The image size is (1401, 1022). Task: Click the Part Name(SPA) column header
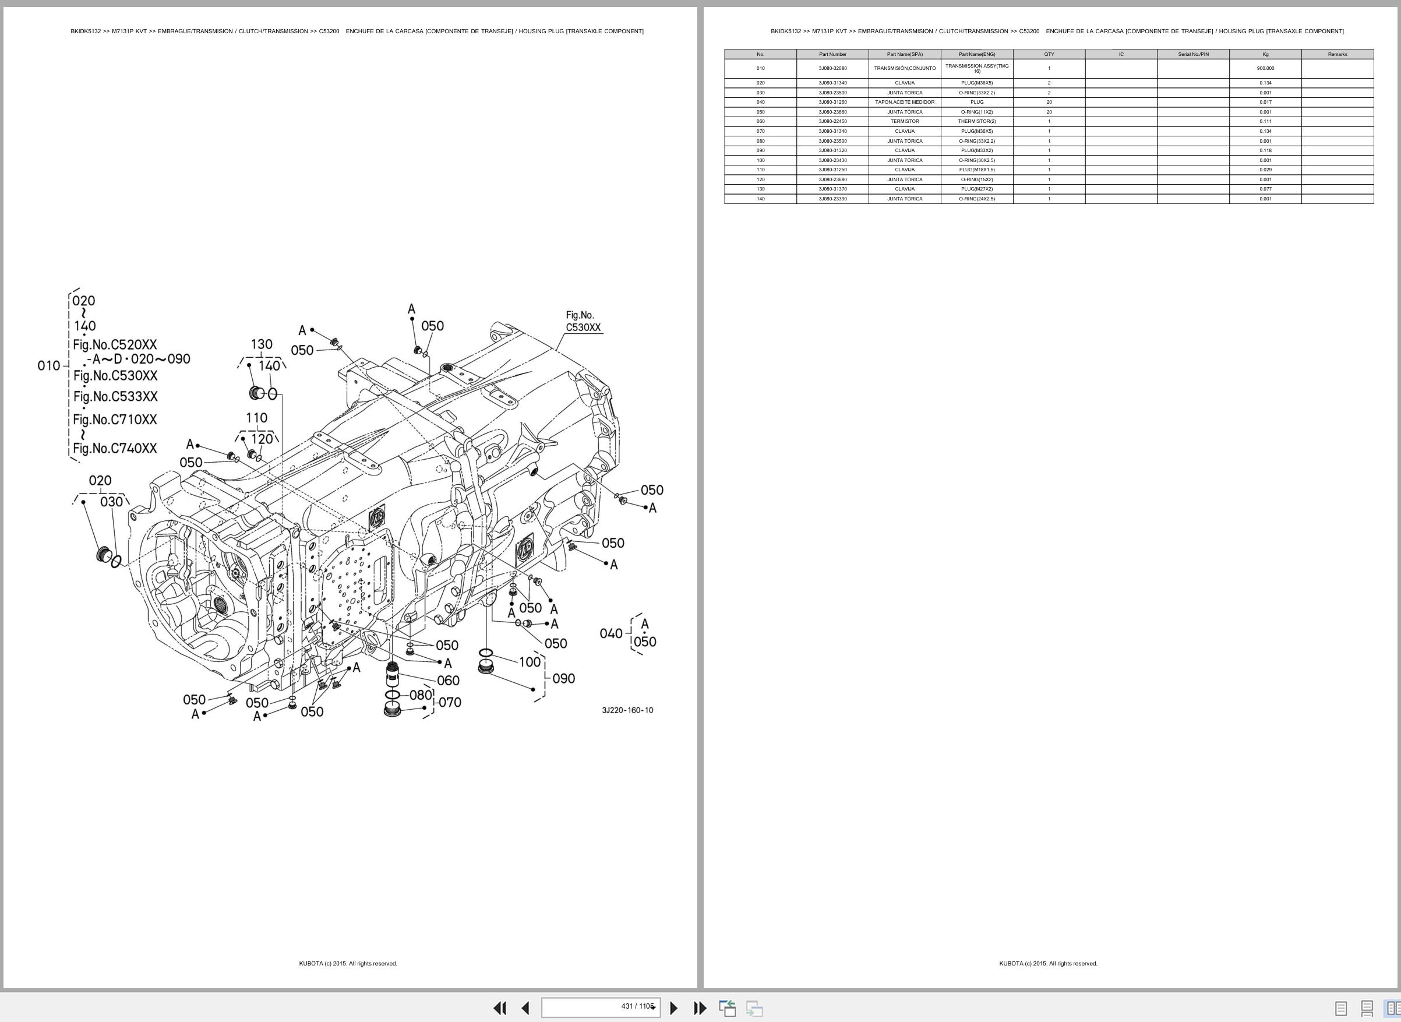(904, 54)
